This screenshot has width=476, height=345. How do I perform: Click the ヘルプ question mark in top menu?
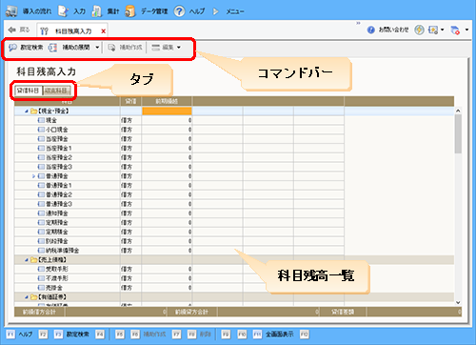click(179, 11)
